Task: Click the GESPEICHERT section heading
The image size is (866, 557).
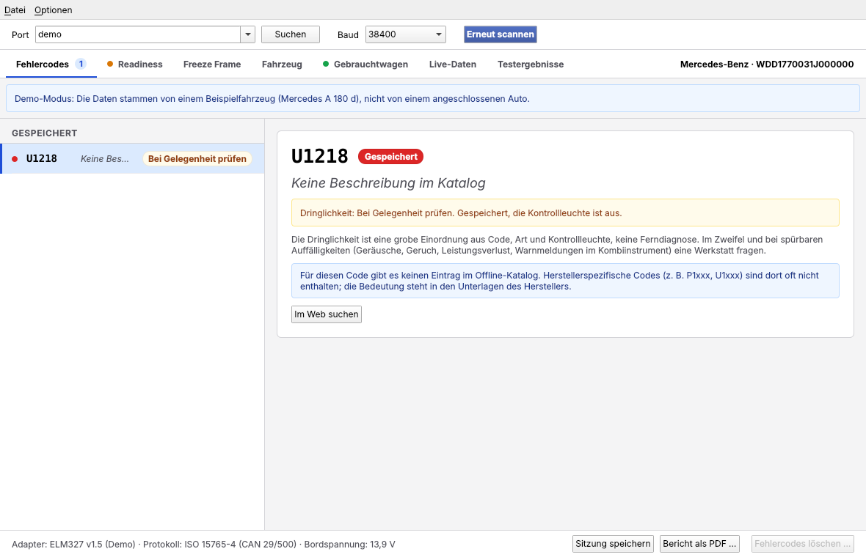Action: tap(44, 133)
